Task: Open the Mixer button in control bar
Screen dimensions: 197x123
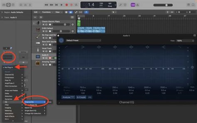Action: pos(25,5)
